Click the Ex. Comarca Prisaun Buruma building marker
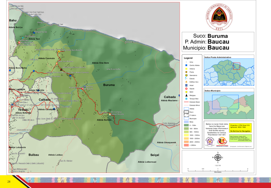Image resolution: width=271 pixels, height=188 pixels. 110,114
